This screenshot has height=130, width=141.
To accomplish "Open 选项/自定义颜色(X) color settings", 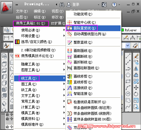I will pyautogui.click(x=40, y=42).
